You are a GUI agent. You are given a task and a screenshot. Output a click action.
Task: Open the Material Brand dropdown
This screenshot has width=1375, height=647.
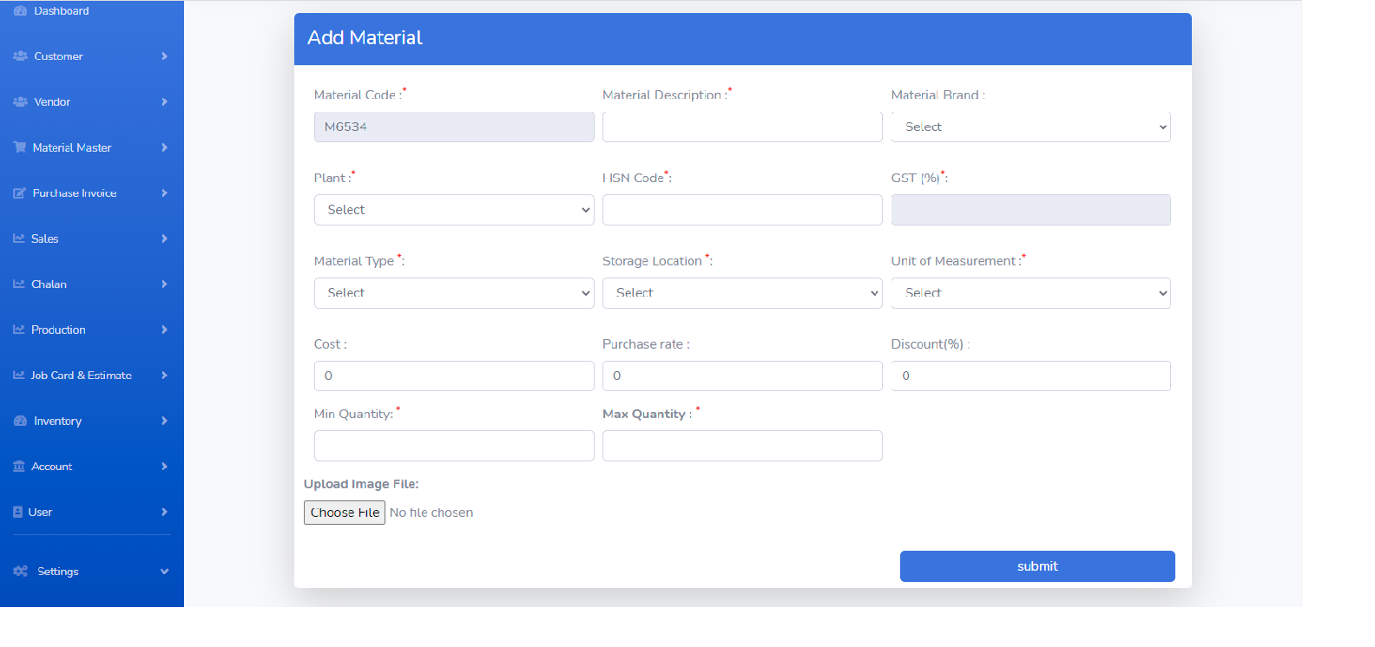(1030, 127)
